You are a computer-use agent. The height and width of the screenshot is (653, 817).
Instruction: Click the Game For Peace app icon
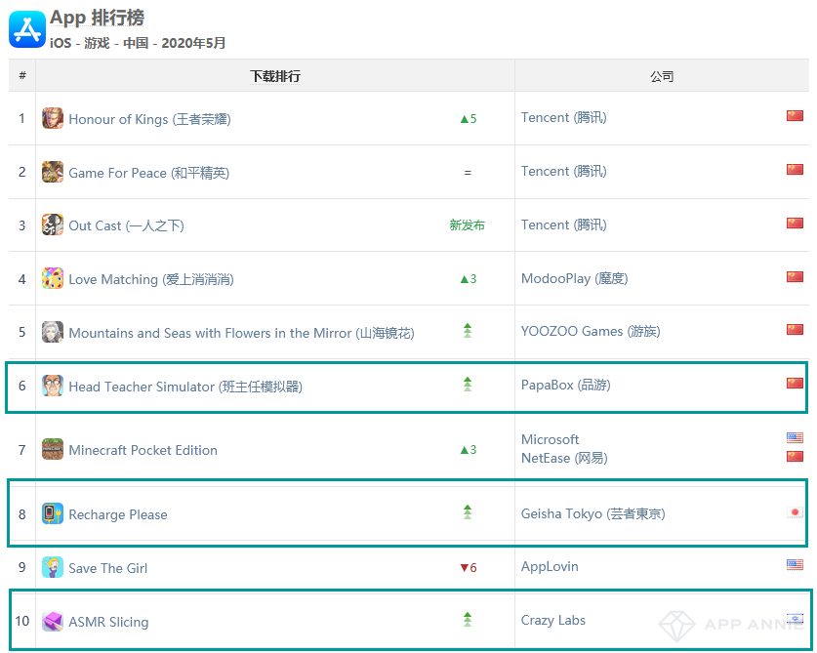click(x=53, y=172)
